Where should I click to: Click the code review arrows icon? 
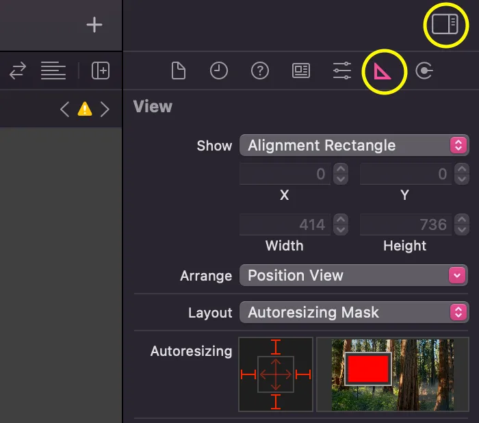pos(18,70)
